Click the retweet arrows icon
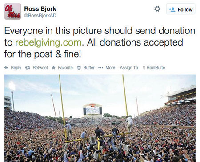Viewport: 200px width, 162px height. pyautogui.click(x=28, y=68)
